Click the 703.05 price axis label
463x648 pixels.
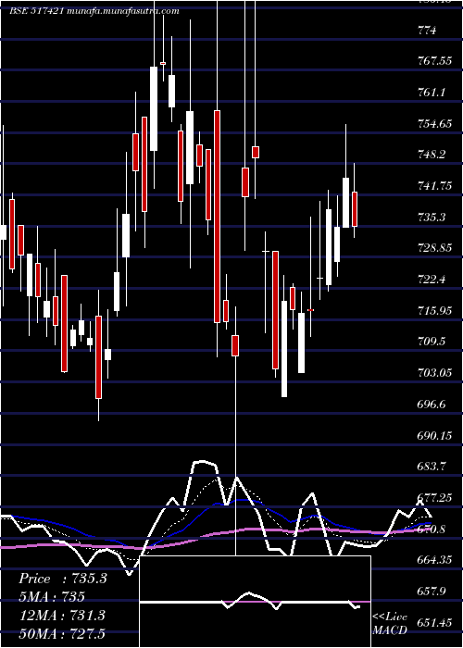(434, 373)
